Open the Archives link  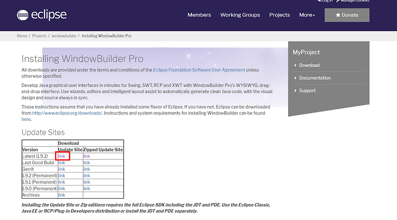click(62, 195)
